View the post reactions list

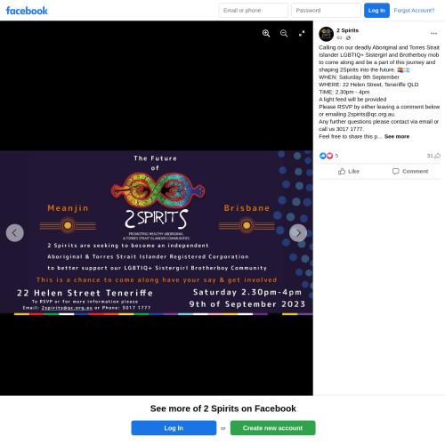pos(328,156)
